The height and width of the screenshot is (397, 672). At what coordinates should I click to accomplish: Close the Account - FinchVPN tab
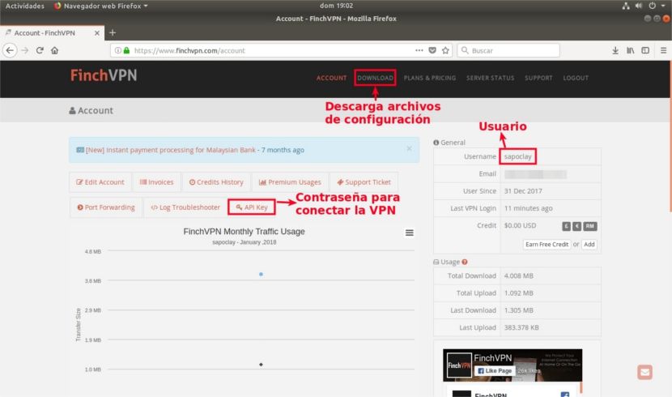[x=97, y=33]
